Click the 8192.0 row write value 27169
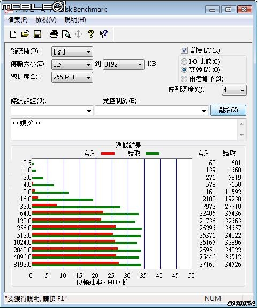Image resolution: width=258 pixels, height=308 pixels. point(207,265)
